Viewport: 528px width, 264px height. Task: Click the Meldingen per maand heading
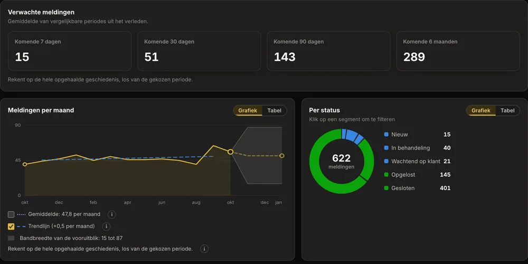(41, 110)
